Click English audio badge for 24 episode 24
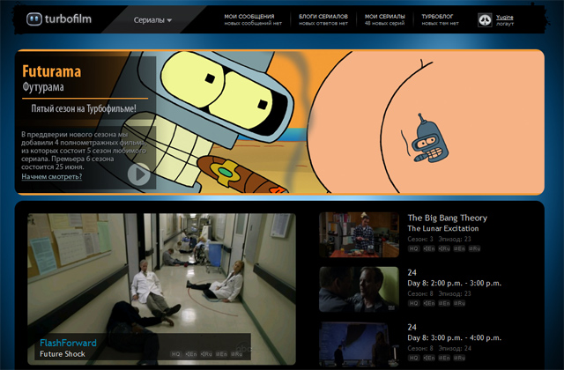 429,358
